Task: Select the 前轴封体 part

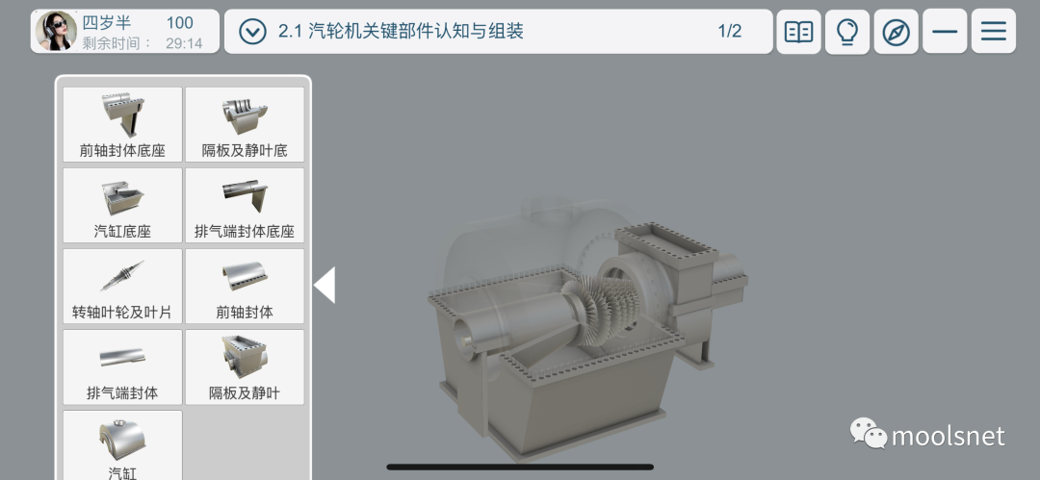Action: (245, 287)
